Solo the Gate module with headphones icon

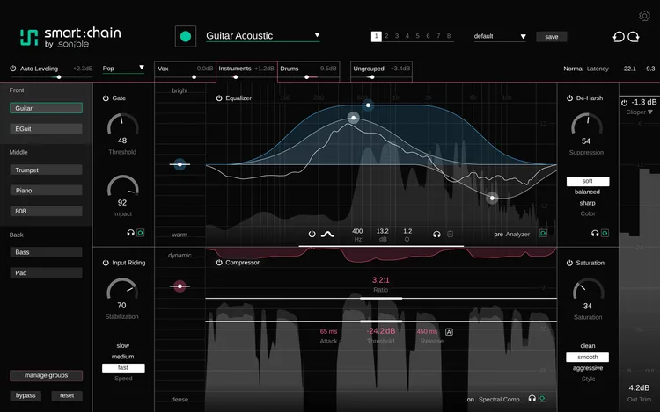130,233
